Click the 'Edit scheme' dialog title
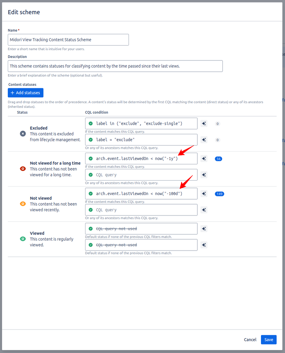Viewport: 285px width, 353px height. pyautogui.click(x=24, y=12)
